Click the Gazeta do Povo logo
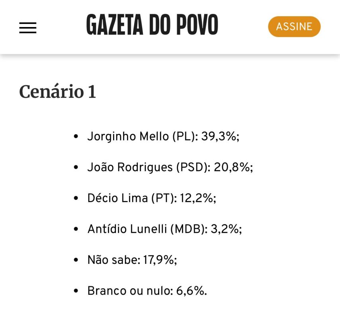 click(152, 25)
